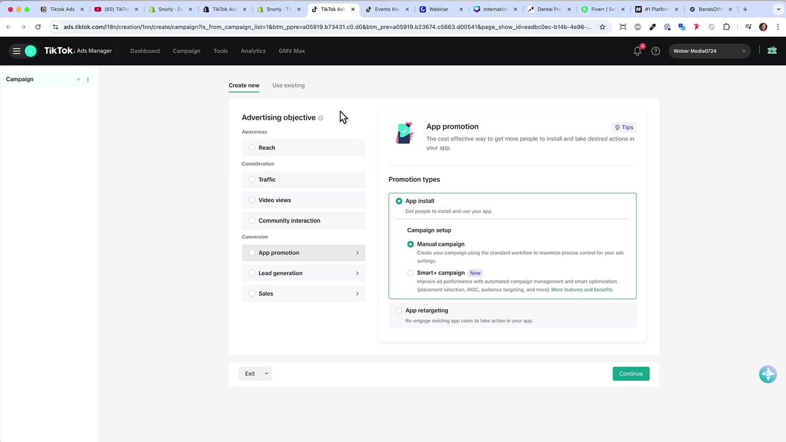This screenshot has width=786, height=442.
Task: Expand the Sales row arrow
Action: 357,294
